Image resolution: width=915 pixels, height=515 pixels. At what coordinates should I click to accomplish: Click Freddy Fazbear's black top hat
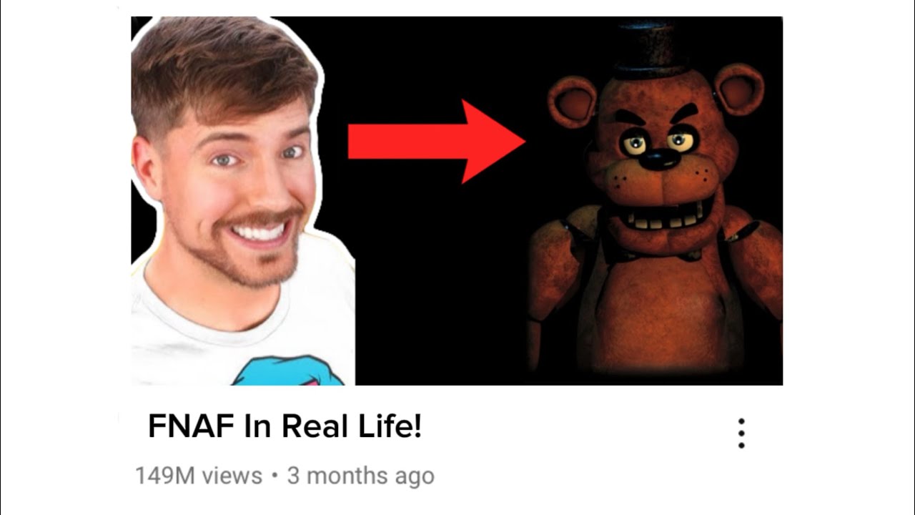648,49
